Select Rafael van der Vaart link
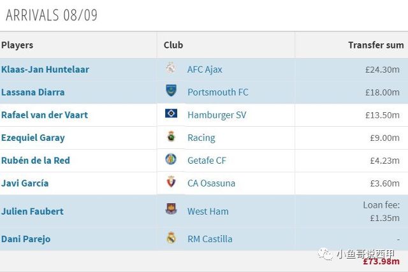408x272 pixels. (x=45, y=115)
